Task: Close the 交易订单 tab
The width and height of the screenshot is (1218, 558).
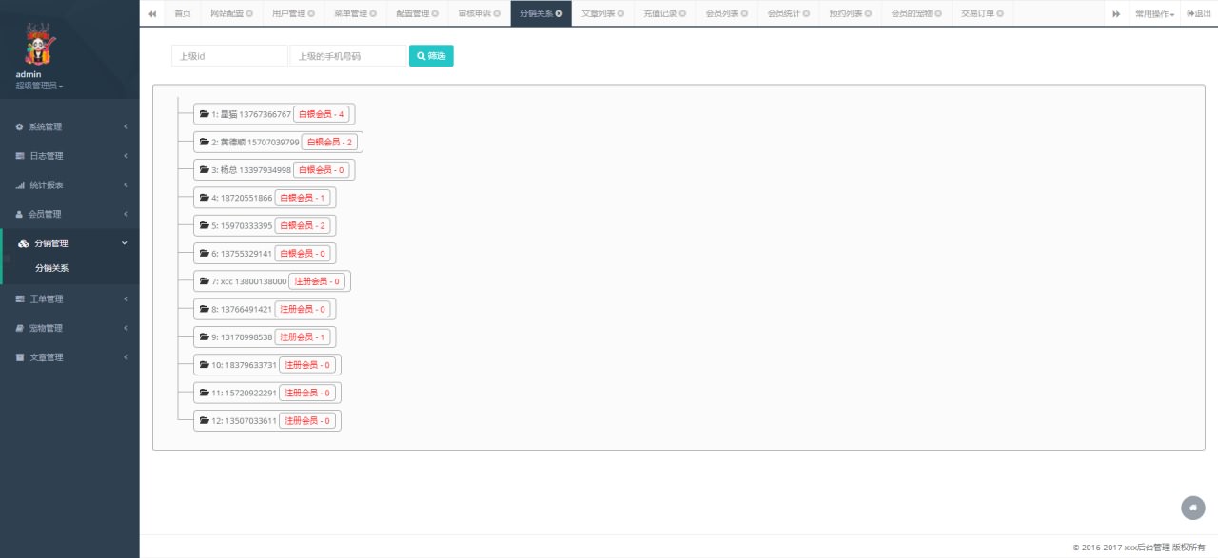Action: [x=1000, y=13]
